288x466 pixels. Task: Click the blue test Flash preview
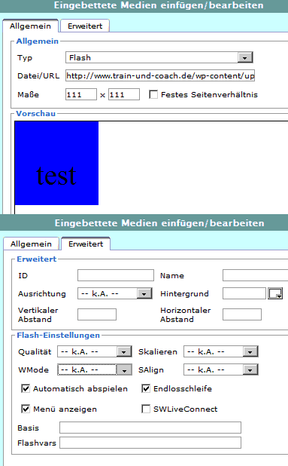point(56,163)
